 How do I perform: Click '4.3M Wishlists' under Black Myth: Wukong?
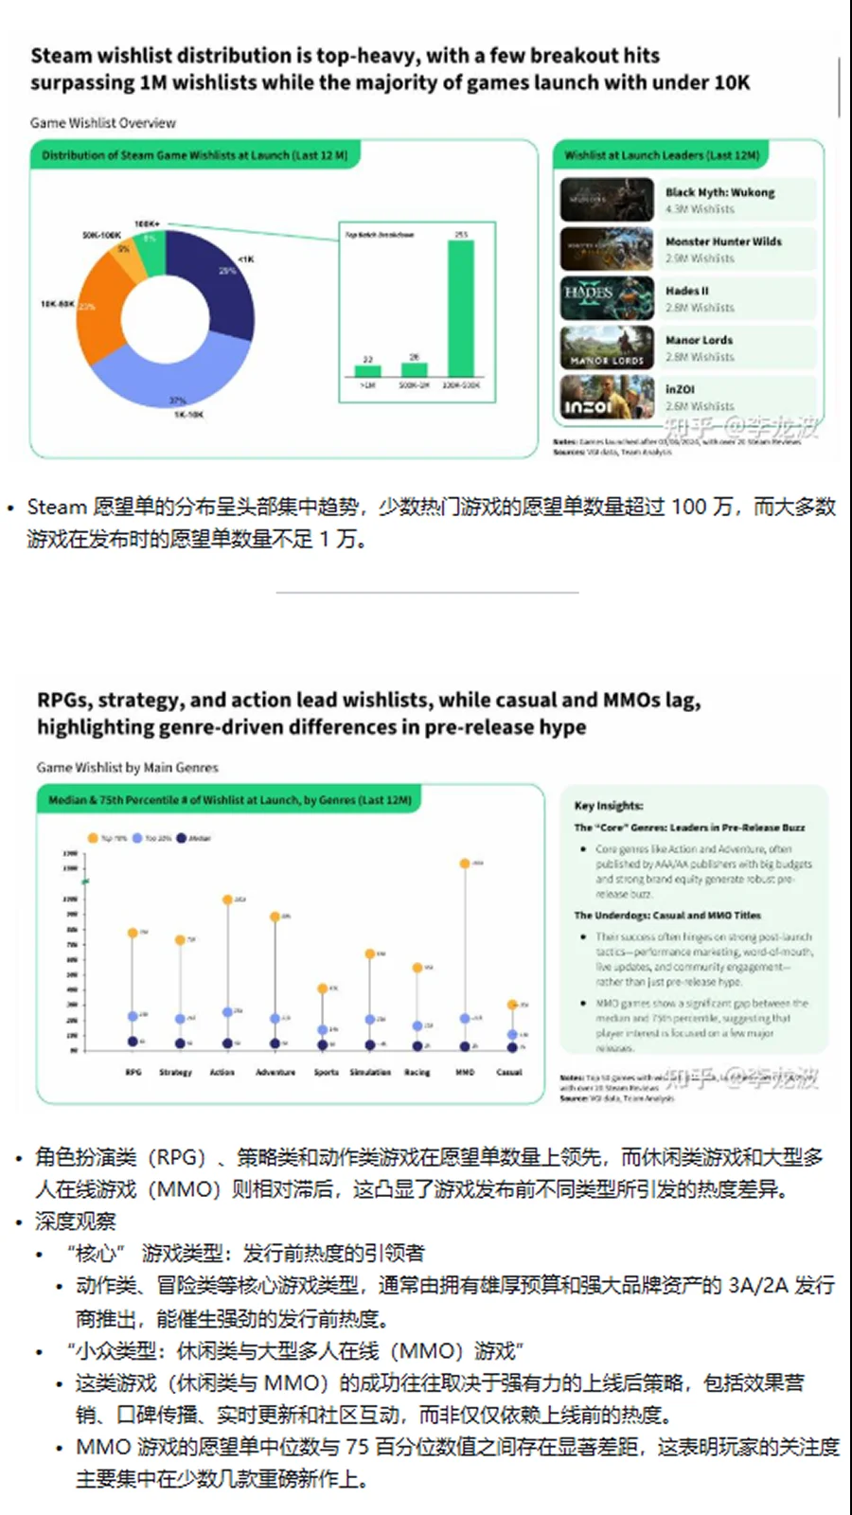point(700,209)
